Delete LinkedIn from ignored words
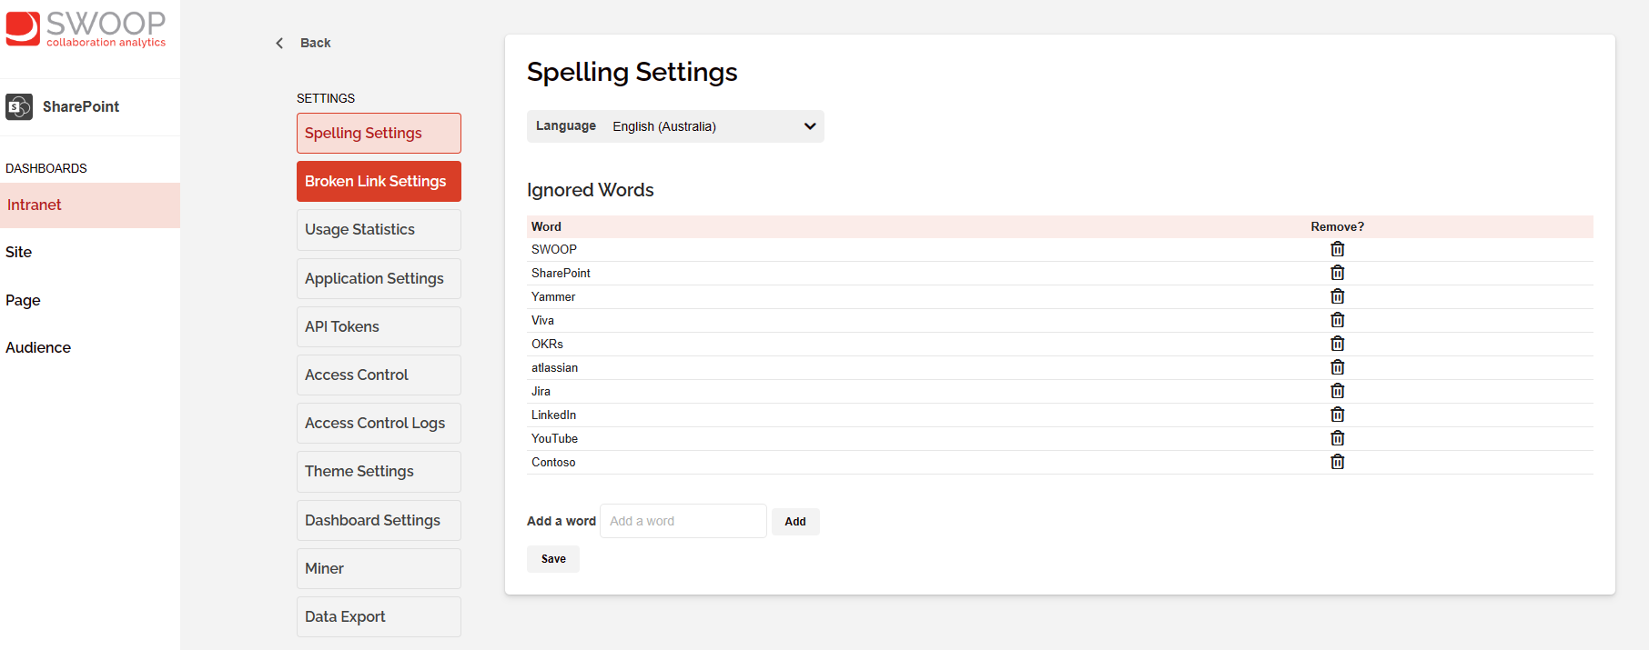 [x=1337, y=415]
